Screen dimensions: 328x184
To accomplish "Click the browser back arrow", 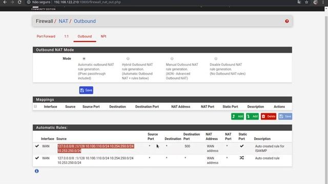I will coord(5,2).
